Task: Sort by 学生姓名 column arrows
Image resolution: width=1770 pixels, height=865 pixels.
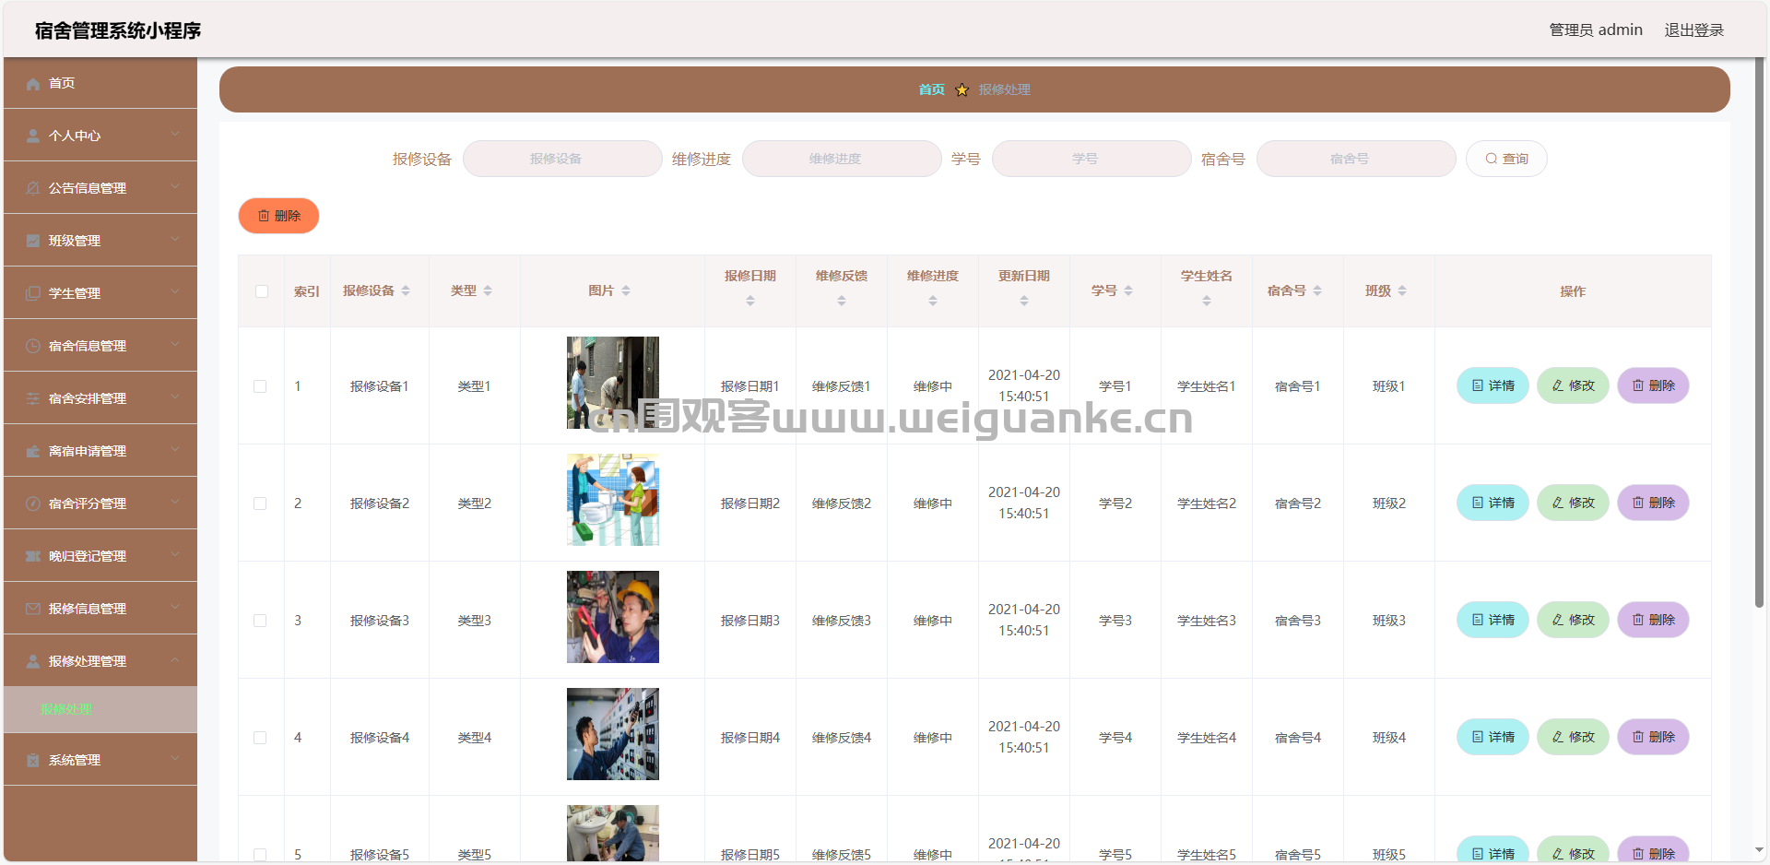Action: coord(1207,302)
